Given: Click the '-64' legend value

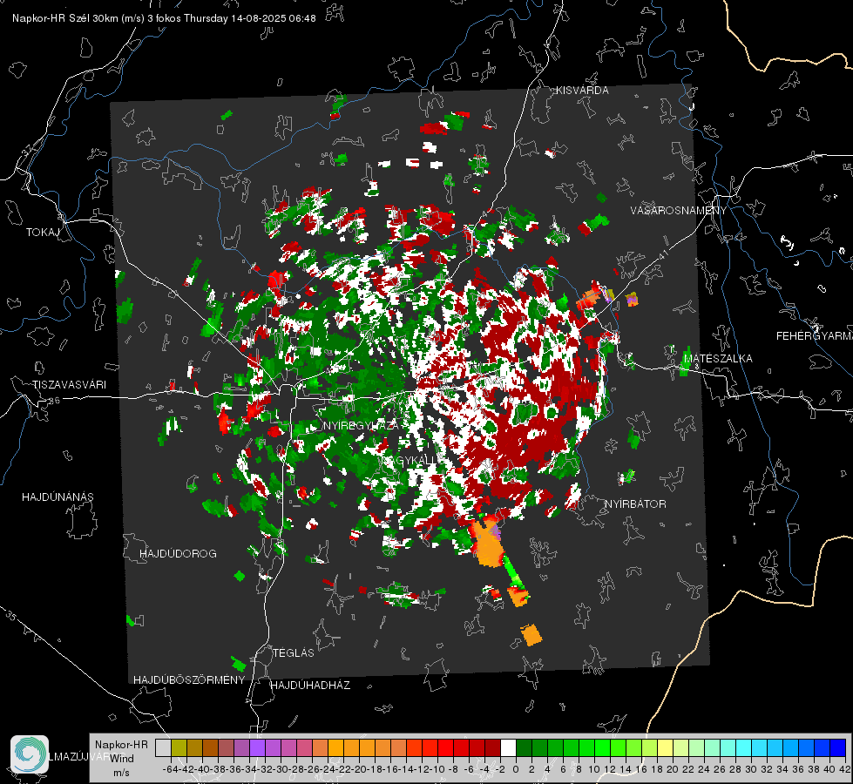Looking at the screenshot, I should click(170, 769).
